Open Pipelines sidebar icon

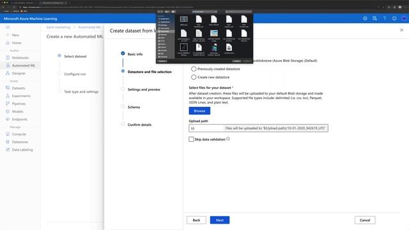(8, 103)
